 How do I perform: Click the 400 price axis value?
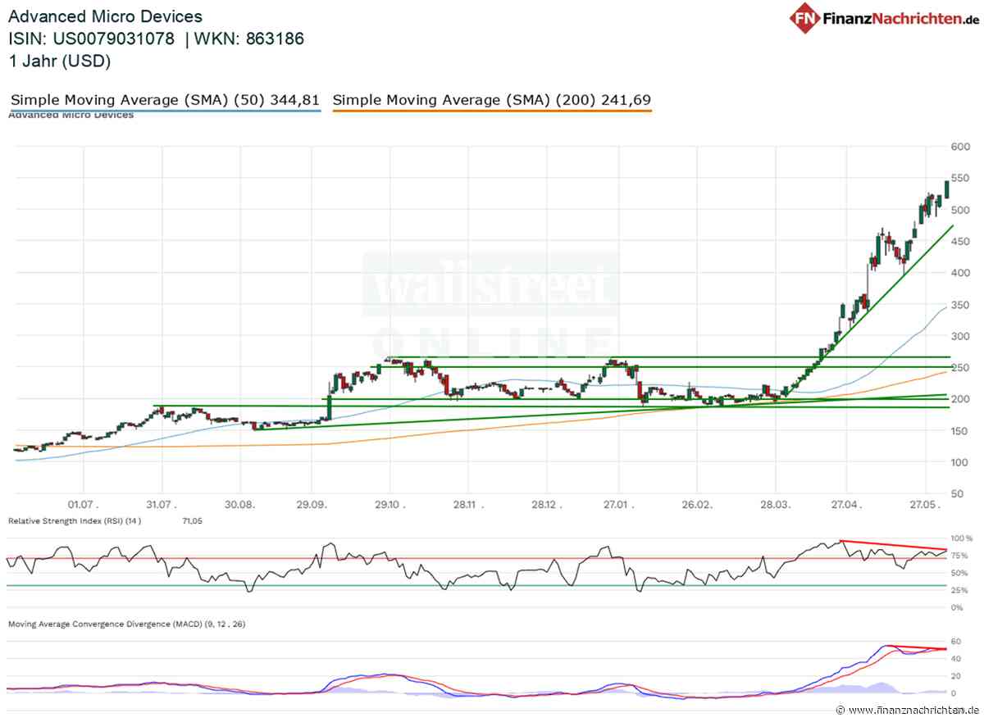961,273
